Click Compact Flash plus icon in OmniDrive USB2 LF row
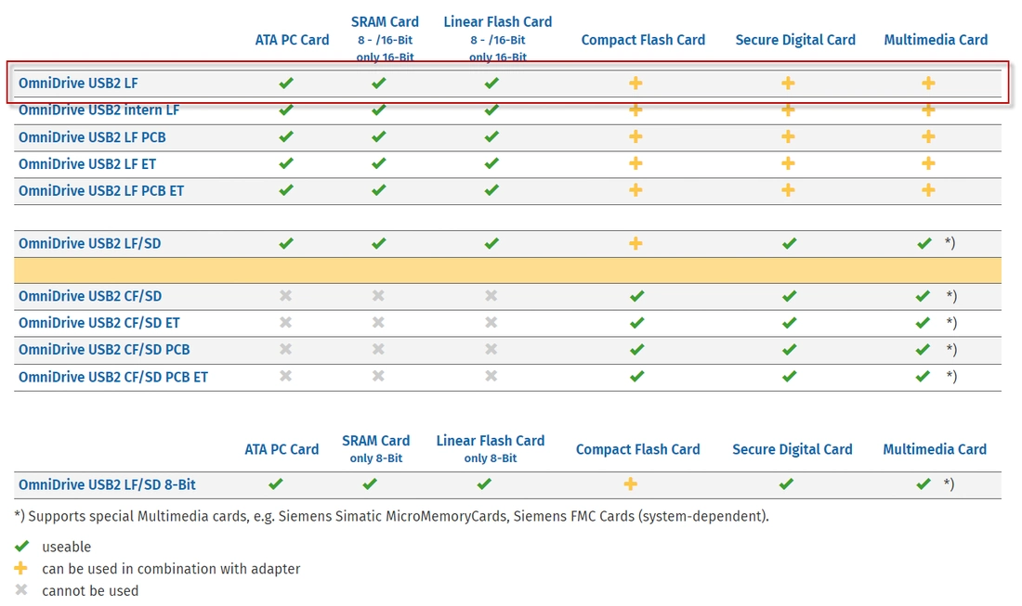The width and height of the screenshot is (1022, 606). (x=635, y=83)
